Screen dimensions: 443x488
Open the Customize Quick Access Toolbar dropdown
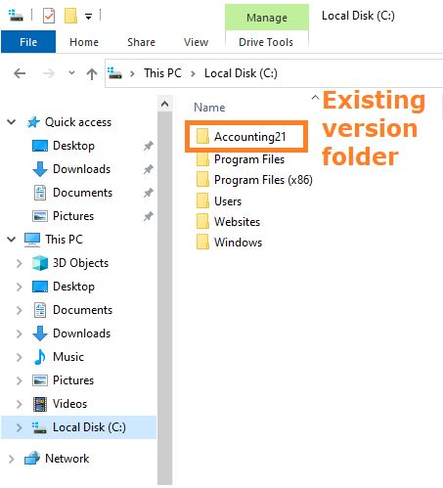[x=88, y=17]
